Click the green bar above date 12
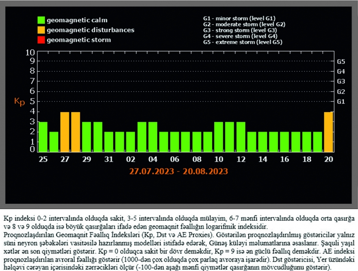358x271 pixels. point(241,137)
